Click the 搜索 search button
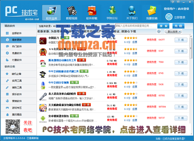Viewport: 194px width, 141px height. (163, 26)
